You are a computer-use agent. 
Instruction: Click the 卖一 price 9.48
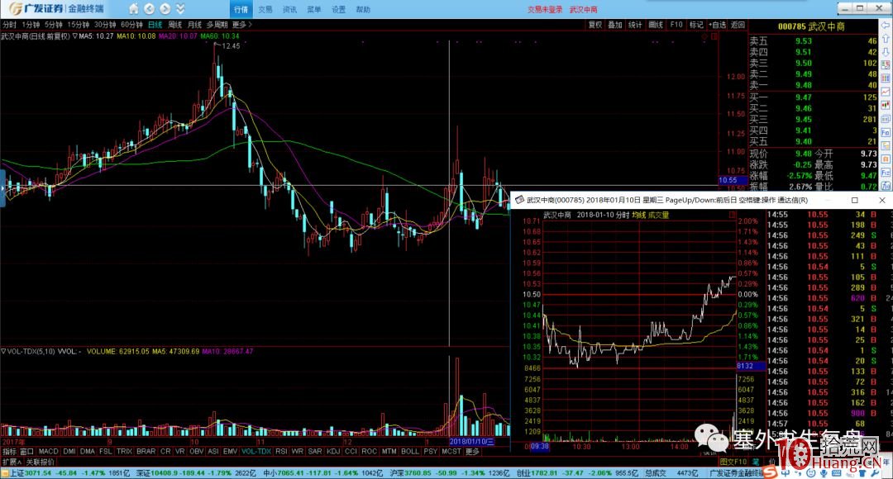804,85
